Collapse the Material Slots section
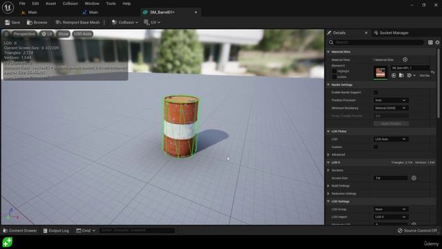Viewport: 442px width, 249px height. [328, 52]
